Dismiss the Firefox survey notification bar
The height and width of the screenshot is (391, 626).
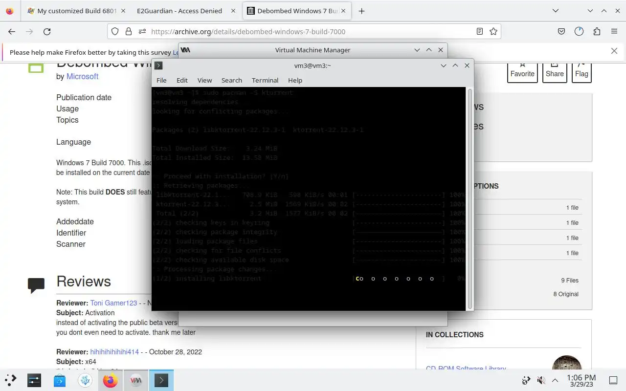(x=614, y=51)
